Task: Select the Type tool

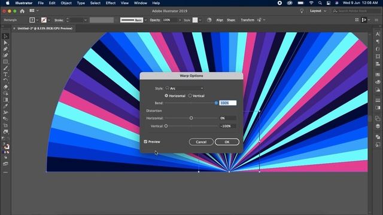Action: click(x=5, y=74)
